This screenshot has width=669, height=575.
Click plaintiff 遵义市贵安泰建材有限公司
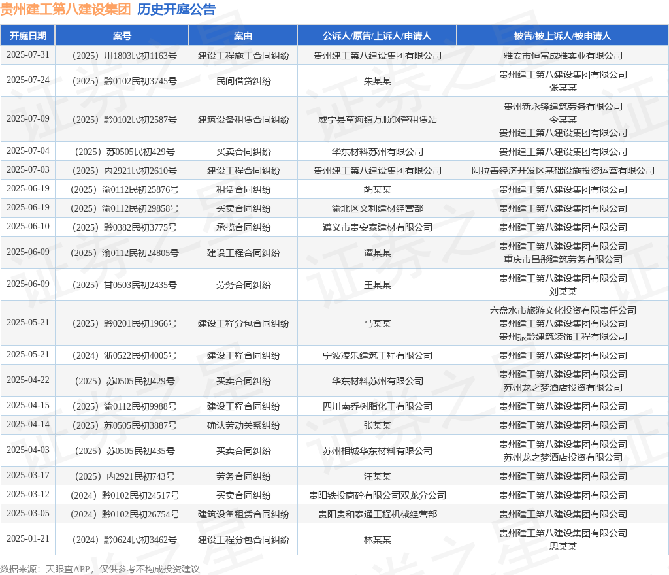click(377, 227)
